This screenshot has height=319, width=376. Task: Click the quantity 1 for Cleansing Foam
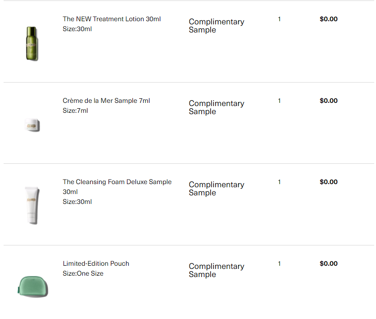pyautogui.click(x=279, y=182)
